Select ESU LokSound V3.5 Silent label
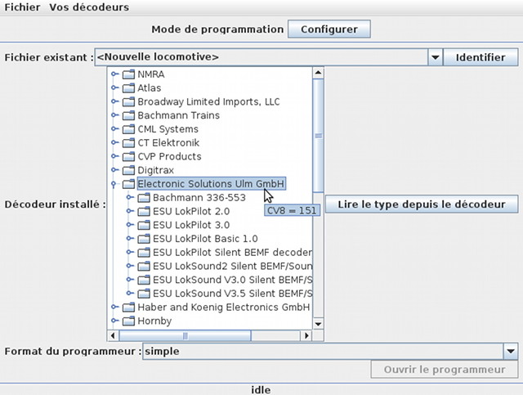The height and width of the screenshot is (395, 523). tap(232, 293)
